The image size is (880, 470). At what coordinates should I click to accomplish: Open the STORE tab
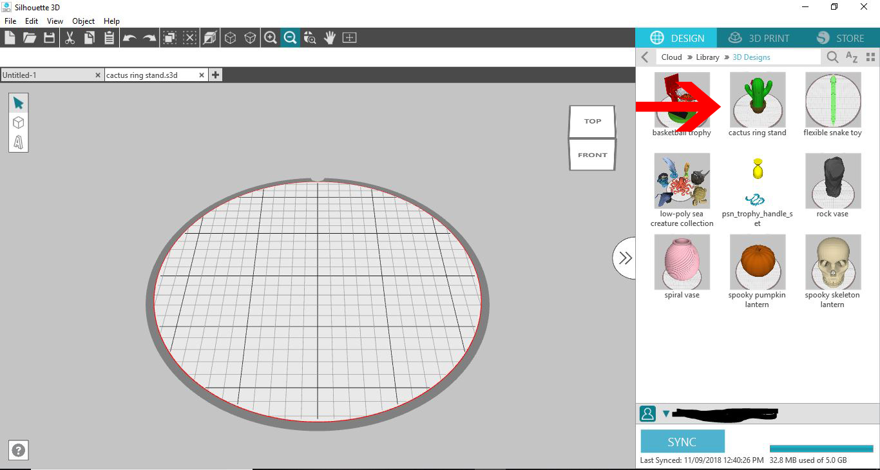point(840,38)
